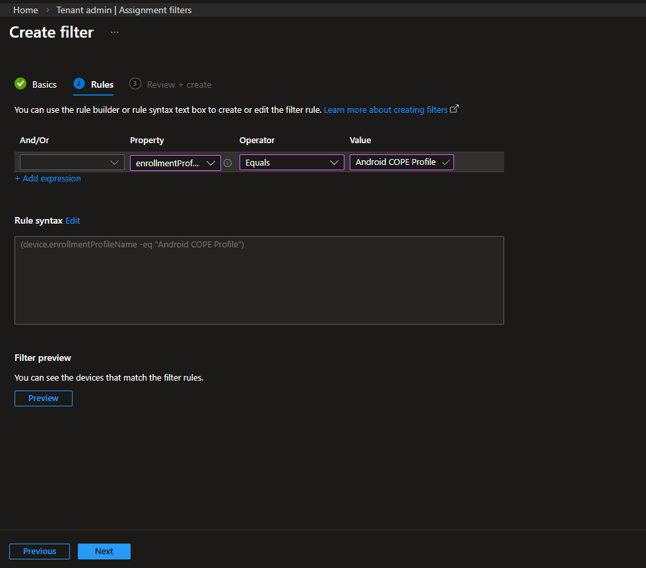Open Learn more about creating filters link
The height and width of the screenshot is (568, 646).
(385, 110)
